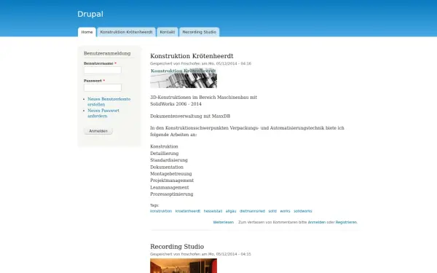The image size is (437, 273).
Task: Click the Registrieren link
Action: pyautogui.click(x=346, y=222)
